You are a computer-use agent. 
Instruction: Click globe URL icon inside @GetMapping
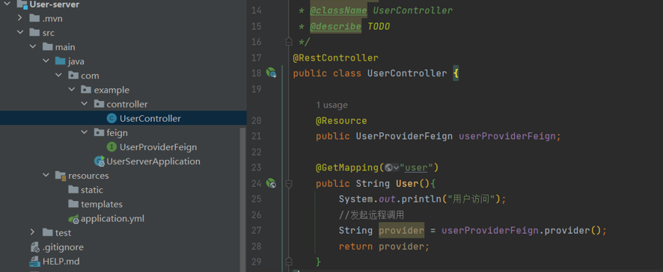[x=388, y=167]
